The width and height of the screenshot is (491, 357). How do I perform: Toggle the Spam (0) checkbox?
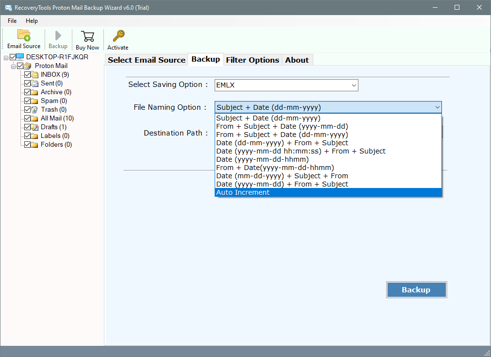[x=28, y=101]
